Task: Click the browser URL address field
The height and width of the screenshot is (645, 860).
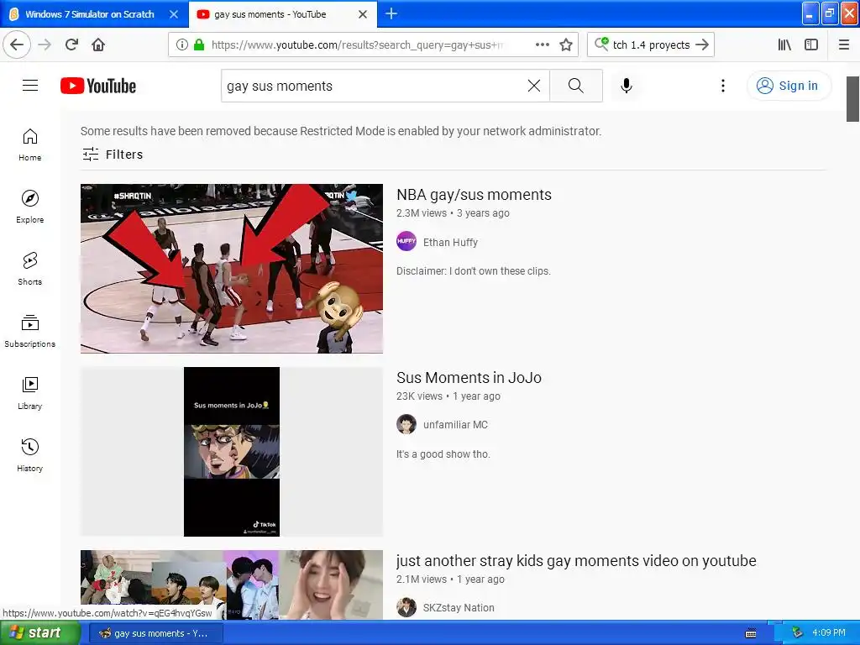Action: (356, 45)
